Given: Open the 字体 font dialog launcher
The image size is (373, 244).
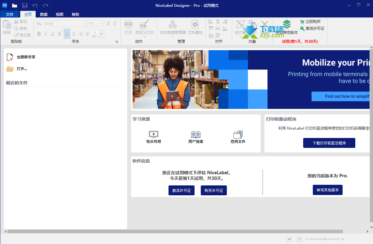Looking at the screenshot, I should [117, 42].
